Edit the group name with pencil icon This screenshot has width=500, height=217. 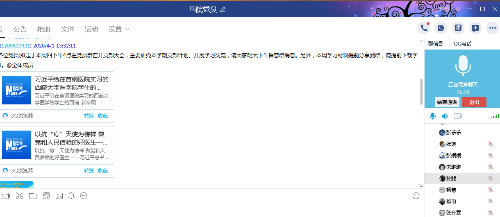pos(223,9)
